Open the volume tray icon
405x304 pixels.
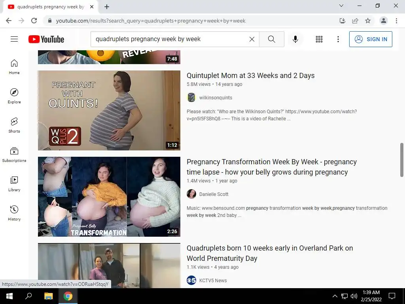[354, 296]
